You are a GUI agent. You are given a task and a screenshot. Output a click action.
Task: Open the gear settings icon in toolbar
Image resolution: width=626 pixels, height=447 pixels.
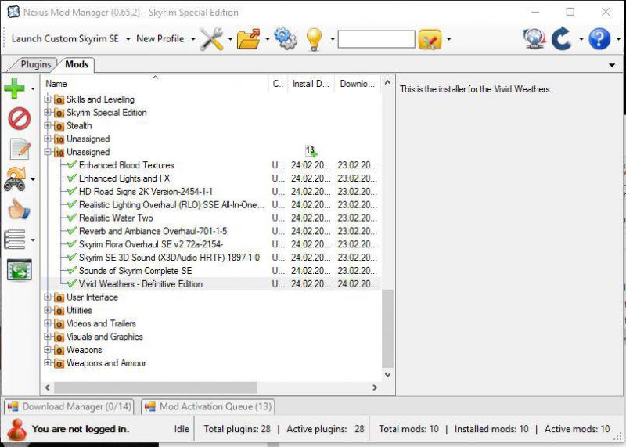pos(285,39)
